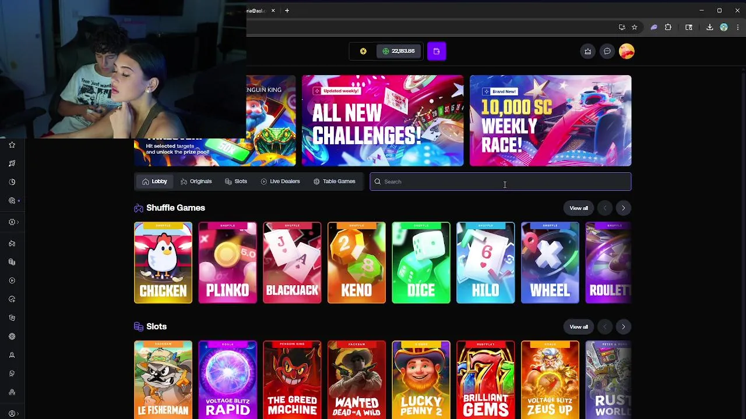The image size is (746, 419).
Task: Switch to the Slots tab
Action: [x=236, y=182]
